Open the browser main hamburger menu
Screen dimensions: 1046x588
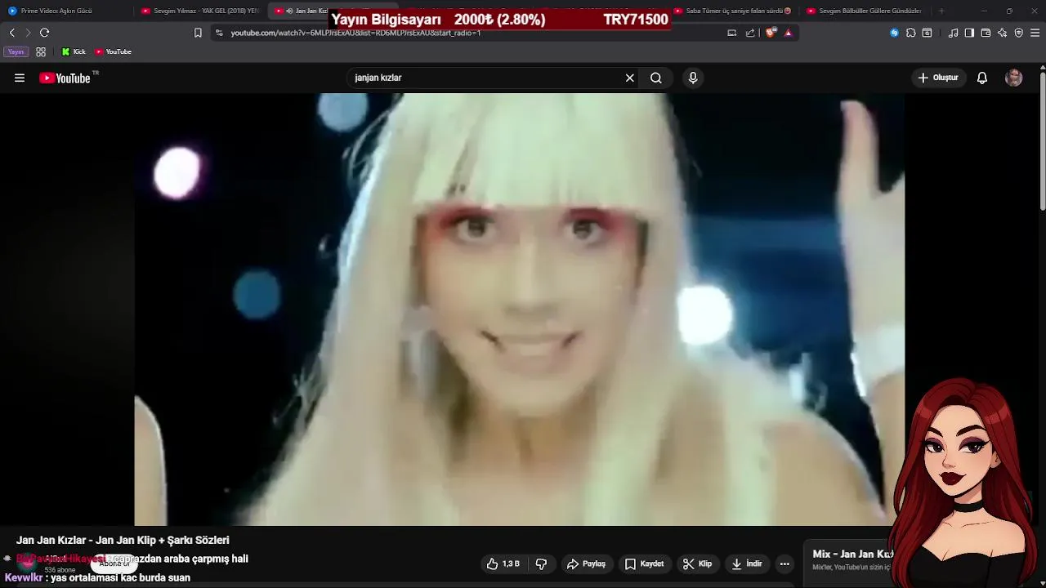1035,33
